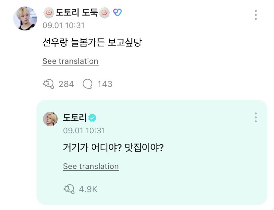Click See translation under the fan post
Screen dimensions: 274x210
coord(70,61)
